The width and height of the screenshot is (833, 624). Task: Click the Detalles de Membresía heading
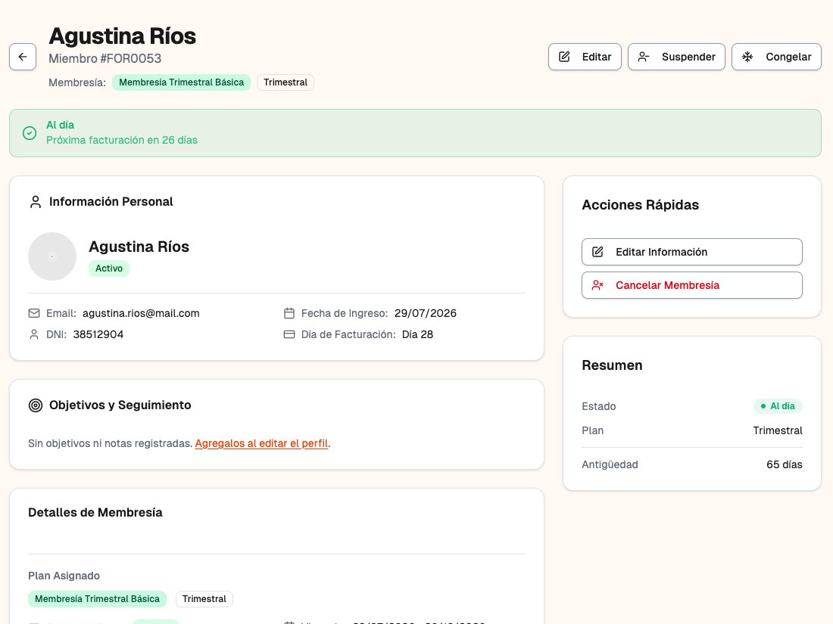click(95, 513)
